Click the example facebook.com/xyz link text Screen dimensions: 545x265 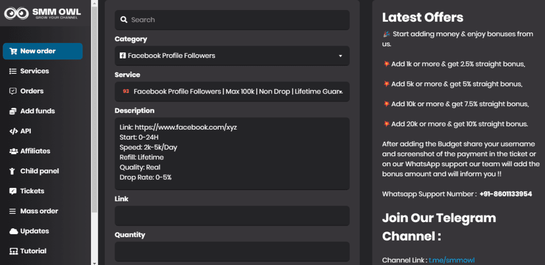point(186,127)
